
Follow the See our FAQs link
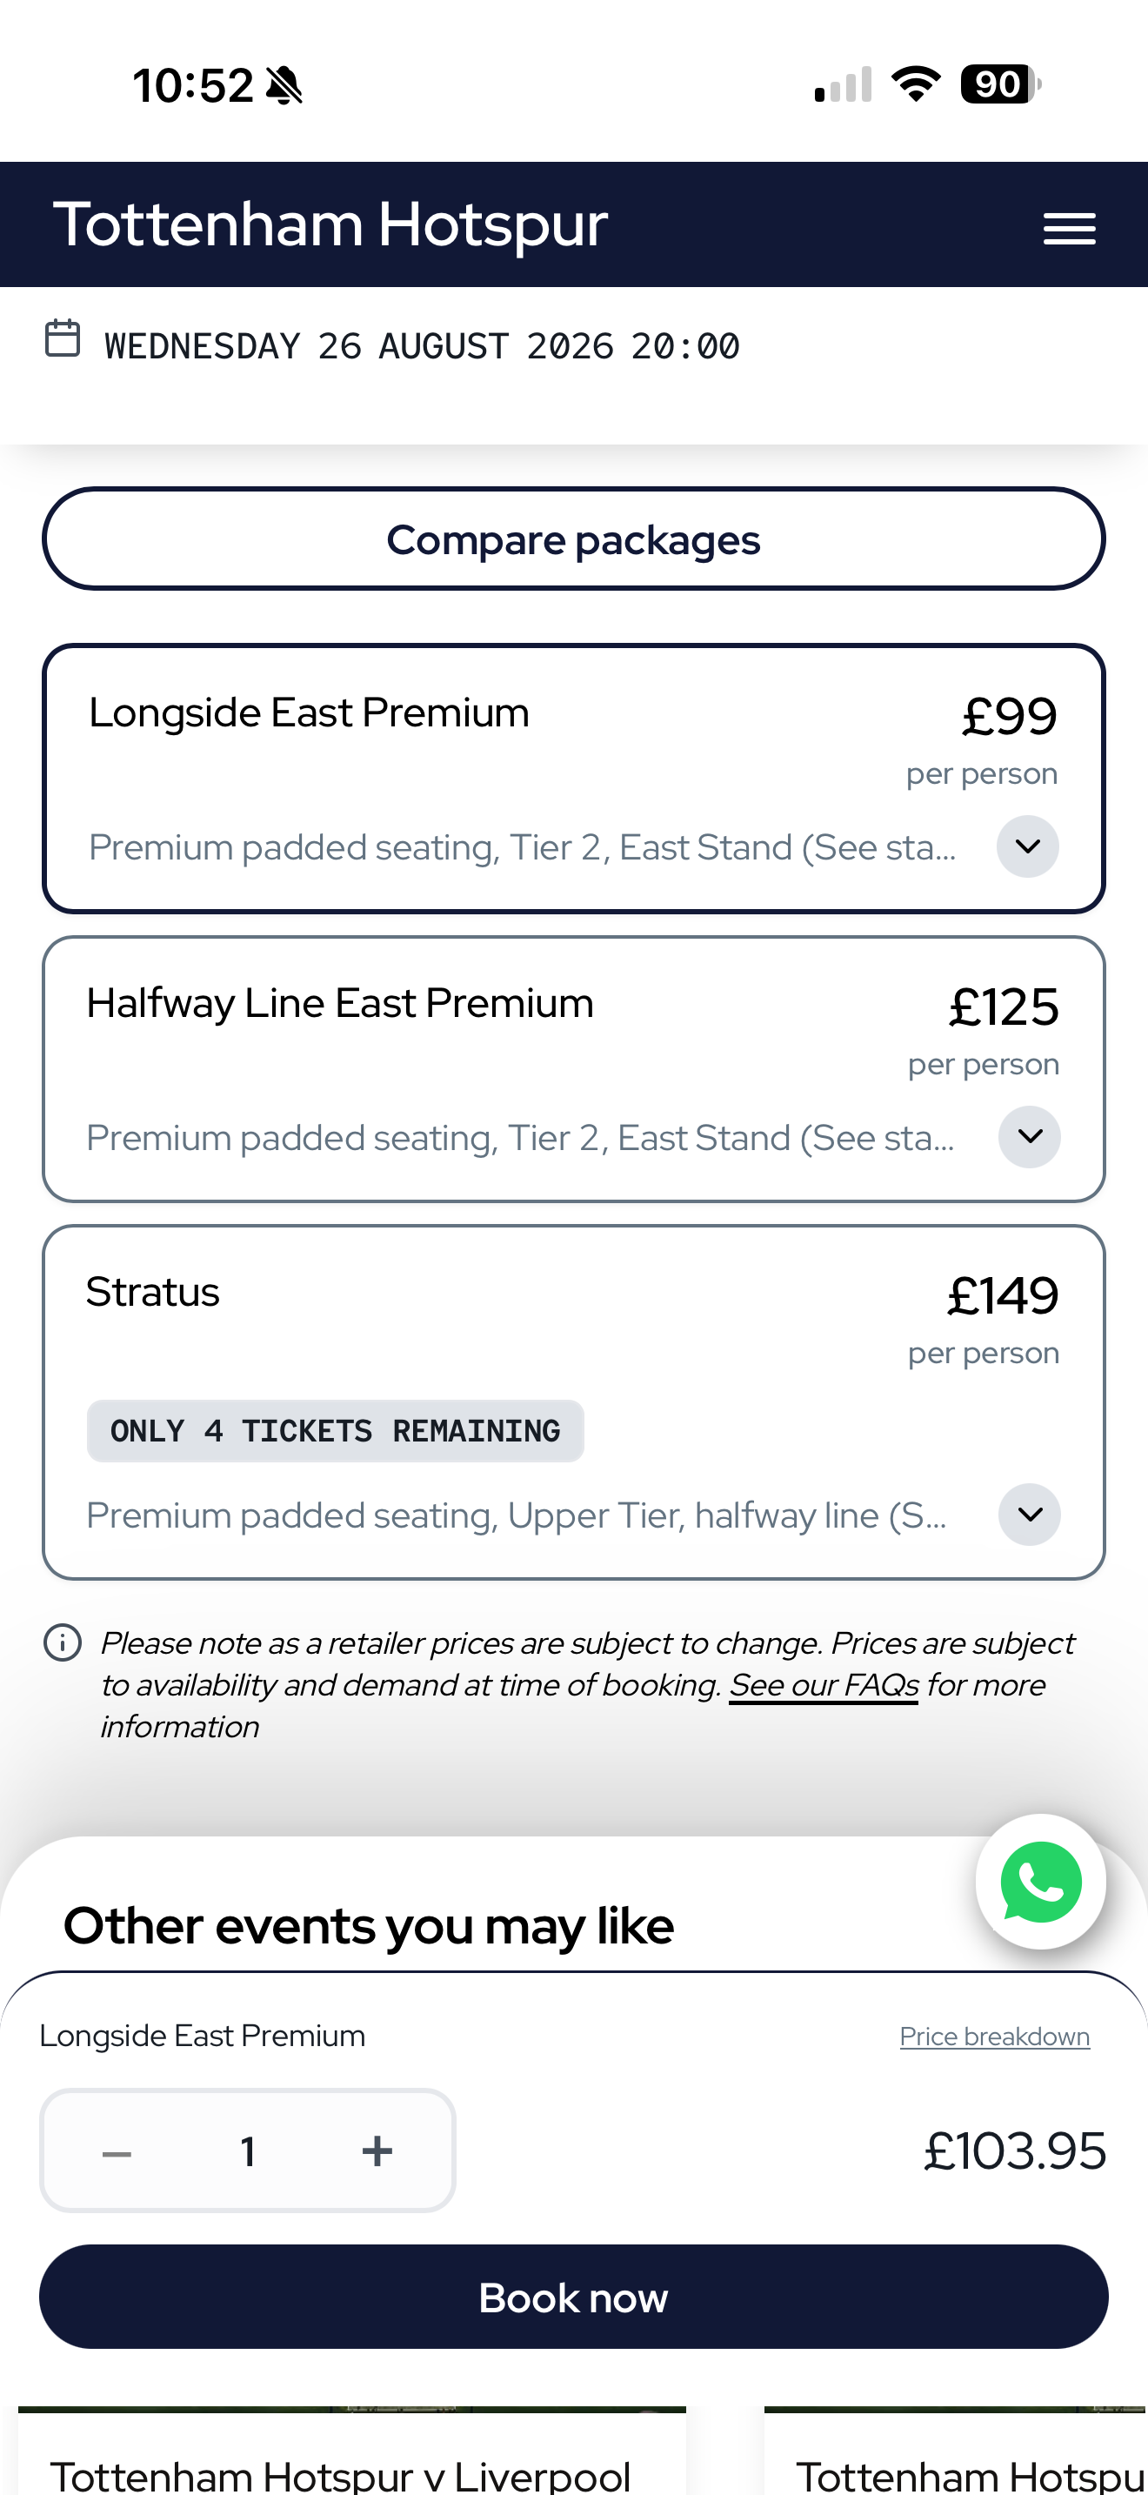(824, 1685)
